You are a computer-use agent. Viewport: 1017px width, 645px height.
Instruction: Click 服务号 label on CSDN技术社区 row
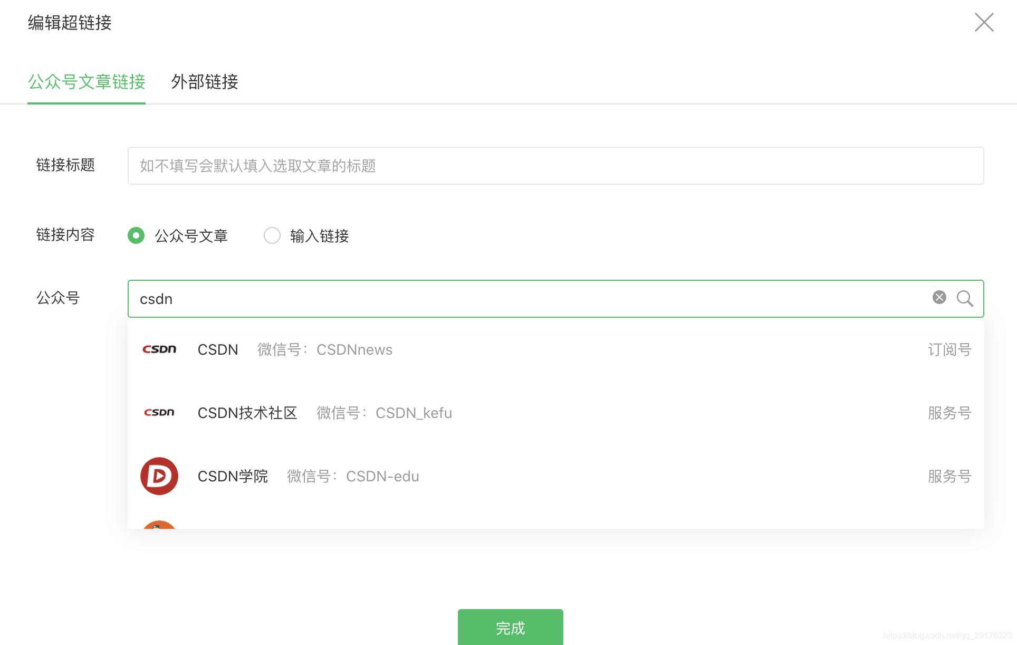point(949,413)
